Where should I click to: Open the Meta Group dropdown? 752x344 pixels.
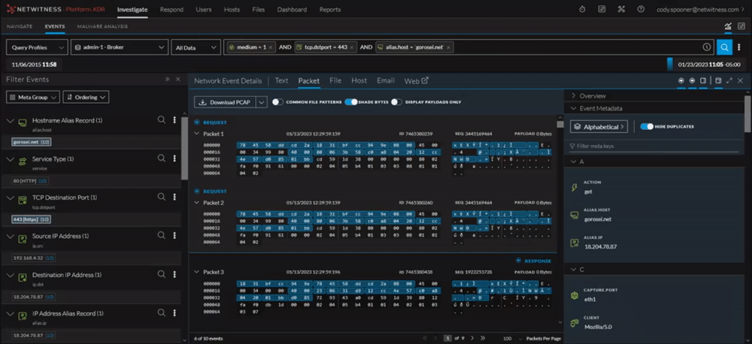32,97
